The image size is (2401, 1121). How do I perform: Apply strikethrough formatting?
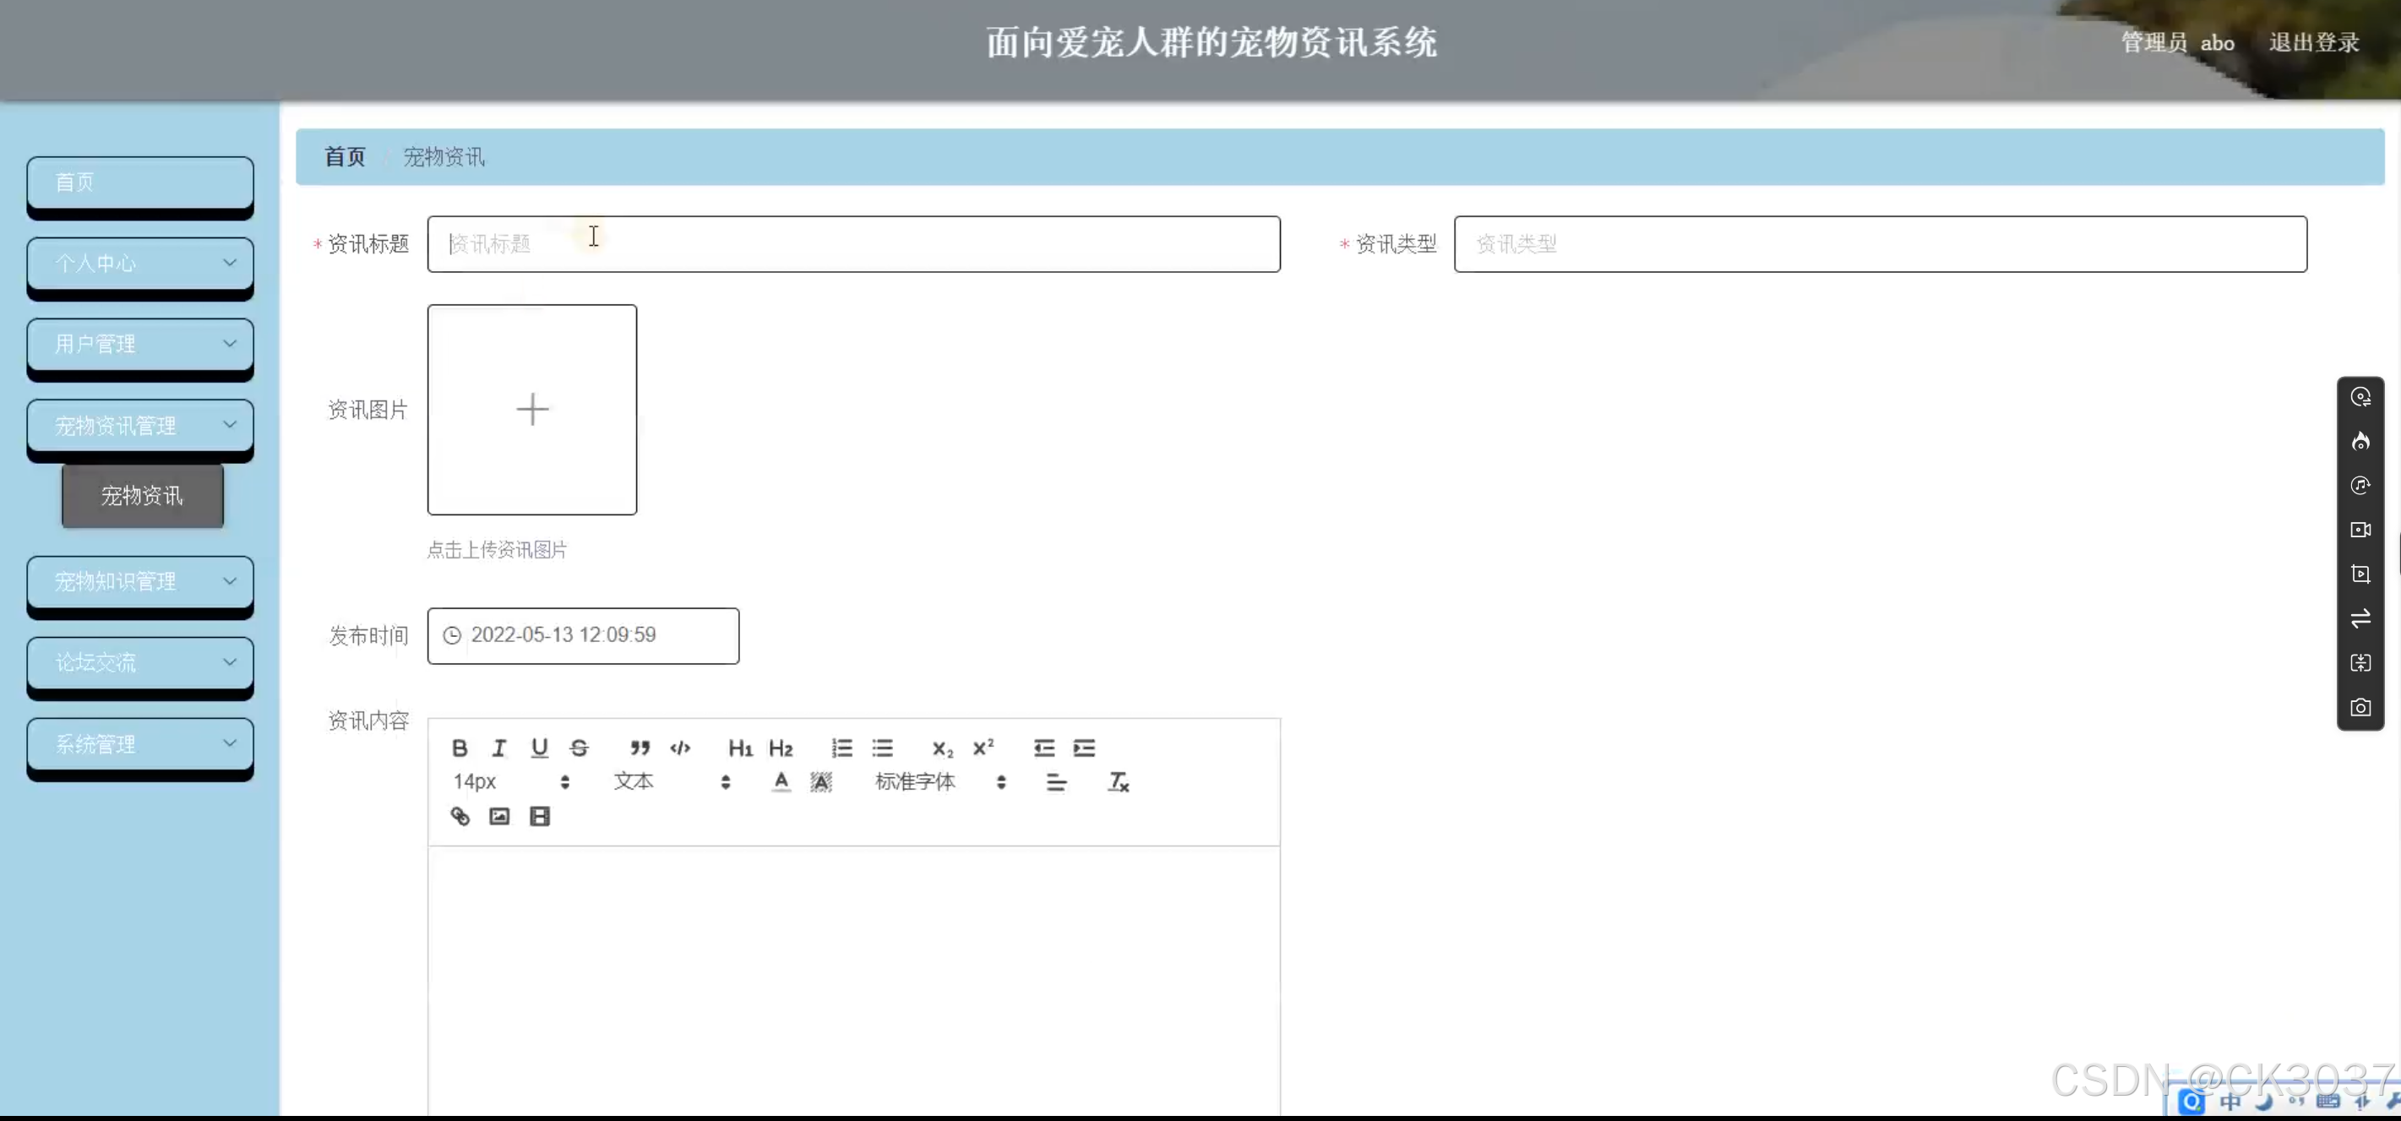coord(579,748)
